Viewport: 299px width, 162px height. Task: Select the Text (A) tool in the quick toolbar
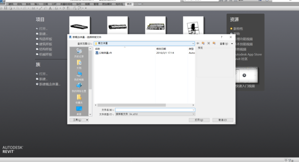50,8
